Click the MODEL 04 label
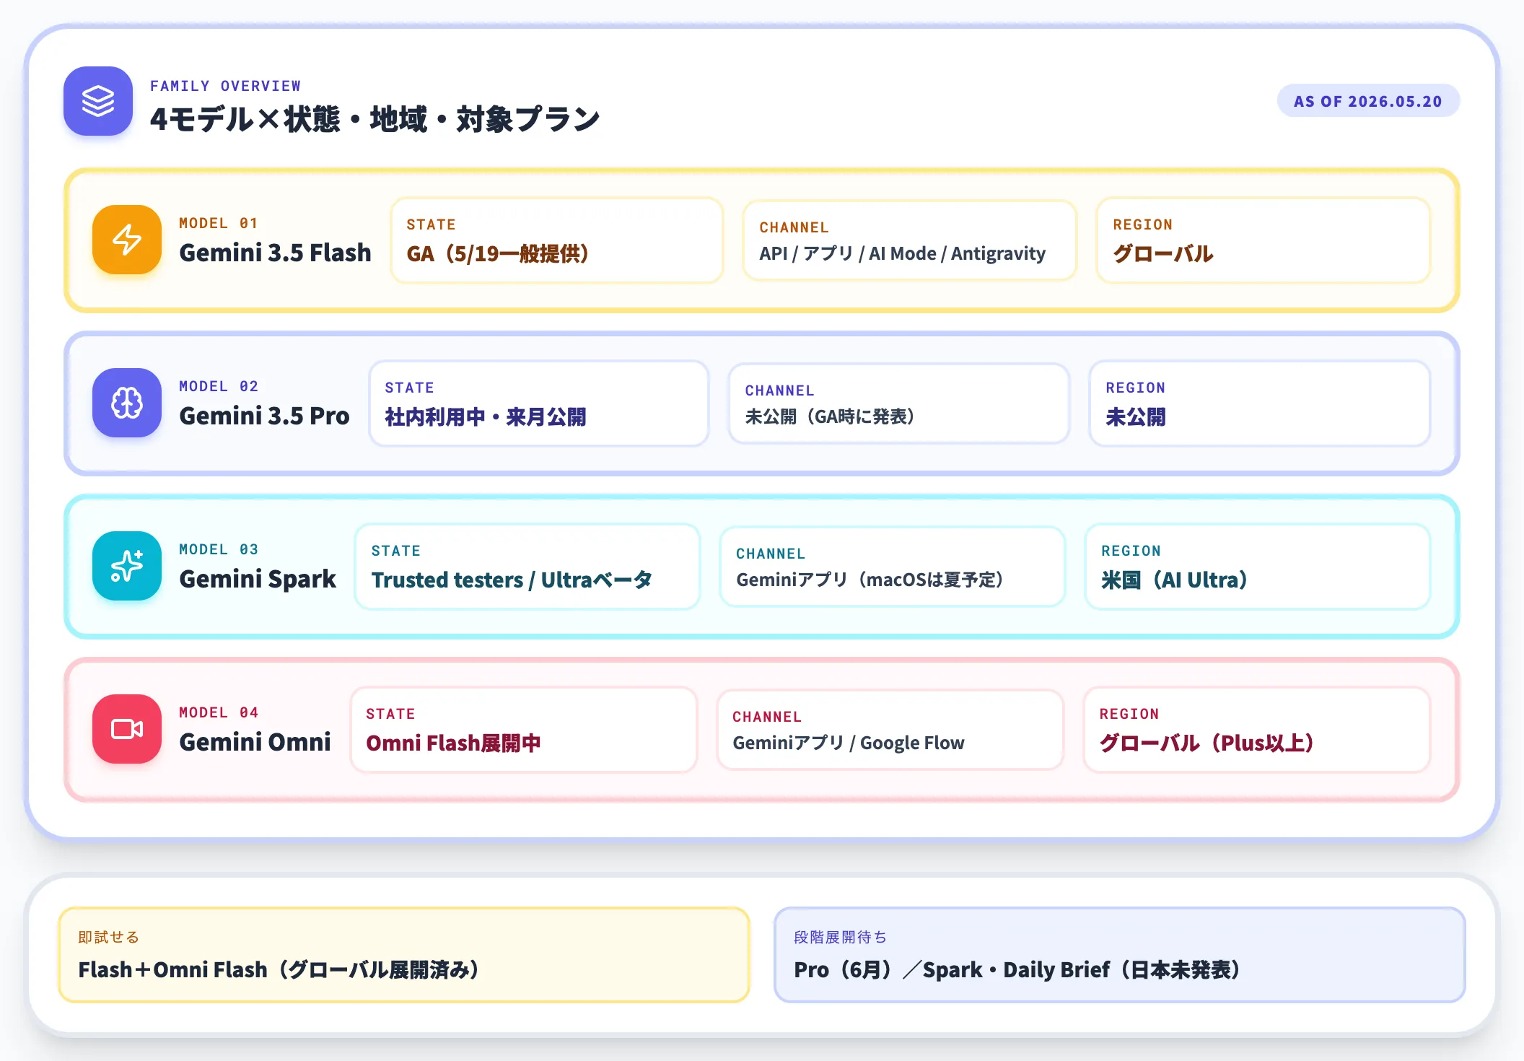 point(218,712)
